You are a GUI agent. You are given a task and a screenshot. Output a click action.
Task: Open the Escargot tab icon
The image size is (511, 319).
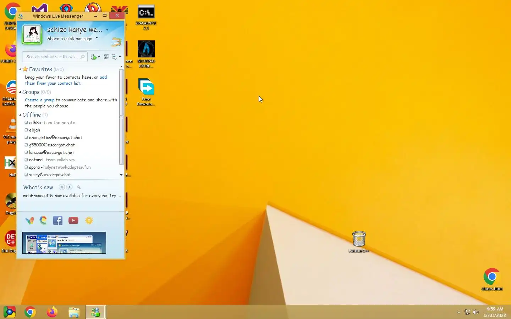tap(43, 220)
